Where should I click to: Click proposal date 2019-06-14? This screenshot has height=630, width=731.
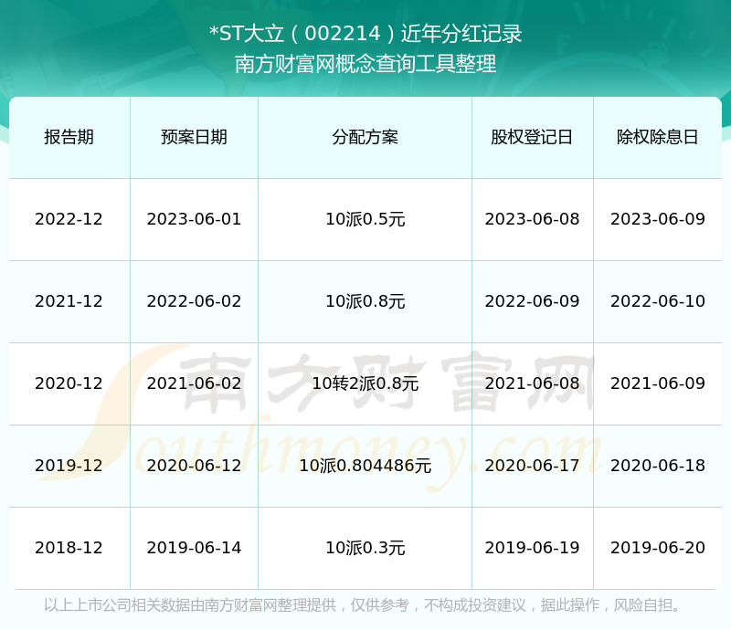coord(194,548)
